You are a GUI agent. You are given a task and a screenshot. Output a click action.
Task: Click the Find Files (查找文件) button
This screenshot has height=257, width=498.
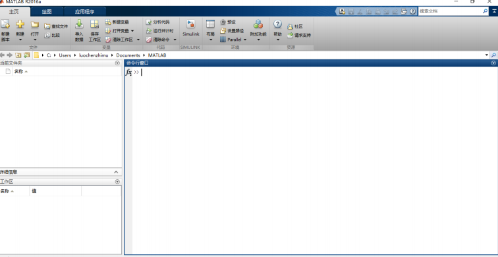tap(56, 26)
